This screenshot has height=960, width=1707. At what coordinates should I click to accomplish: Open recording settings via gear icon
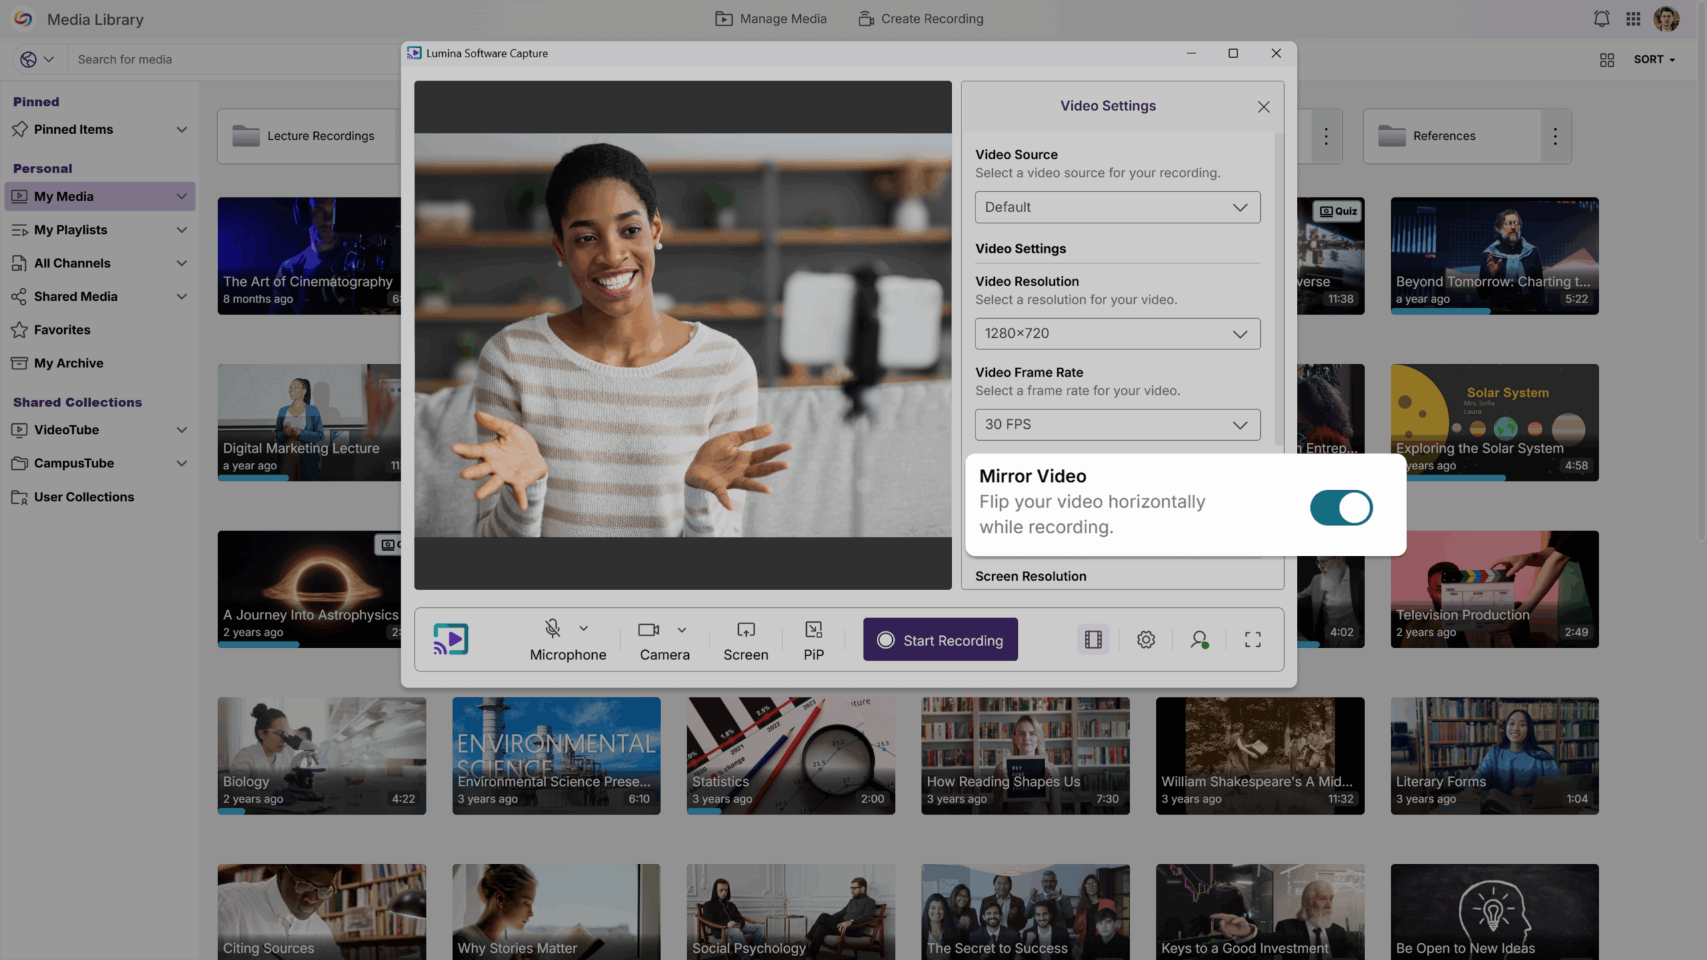tap(1146, 639)
